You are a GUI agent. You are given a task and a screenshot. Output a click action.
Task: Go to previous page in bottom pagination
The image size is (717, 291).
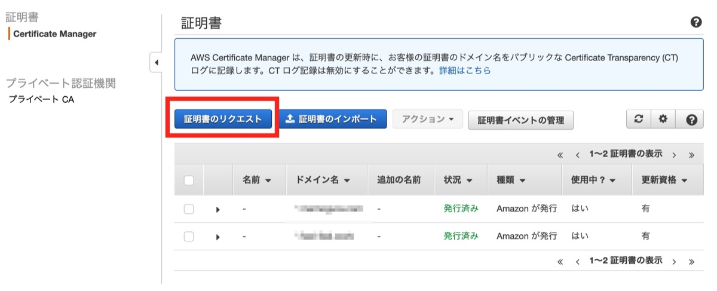pos(578,262)
